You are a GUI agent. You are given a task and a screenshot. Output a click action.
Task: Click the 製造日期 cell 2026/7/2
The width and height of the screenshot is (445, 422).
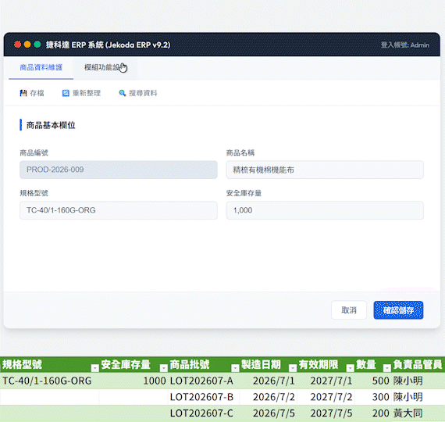pyautogui.click(x=269, y=397)
